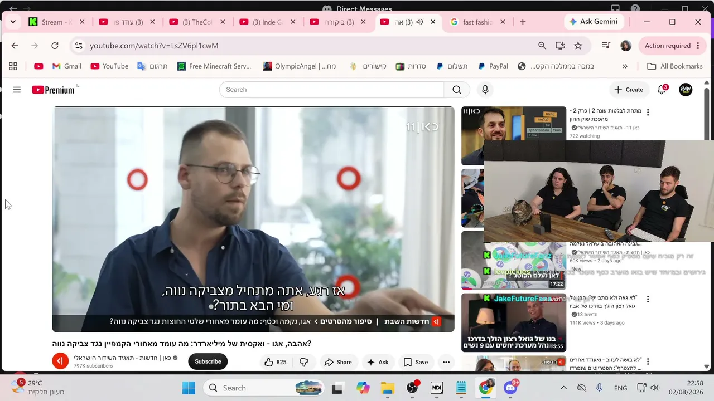
Task: Share the video
Action: coord(338,362)
